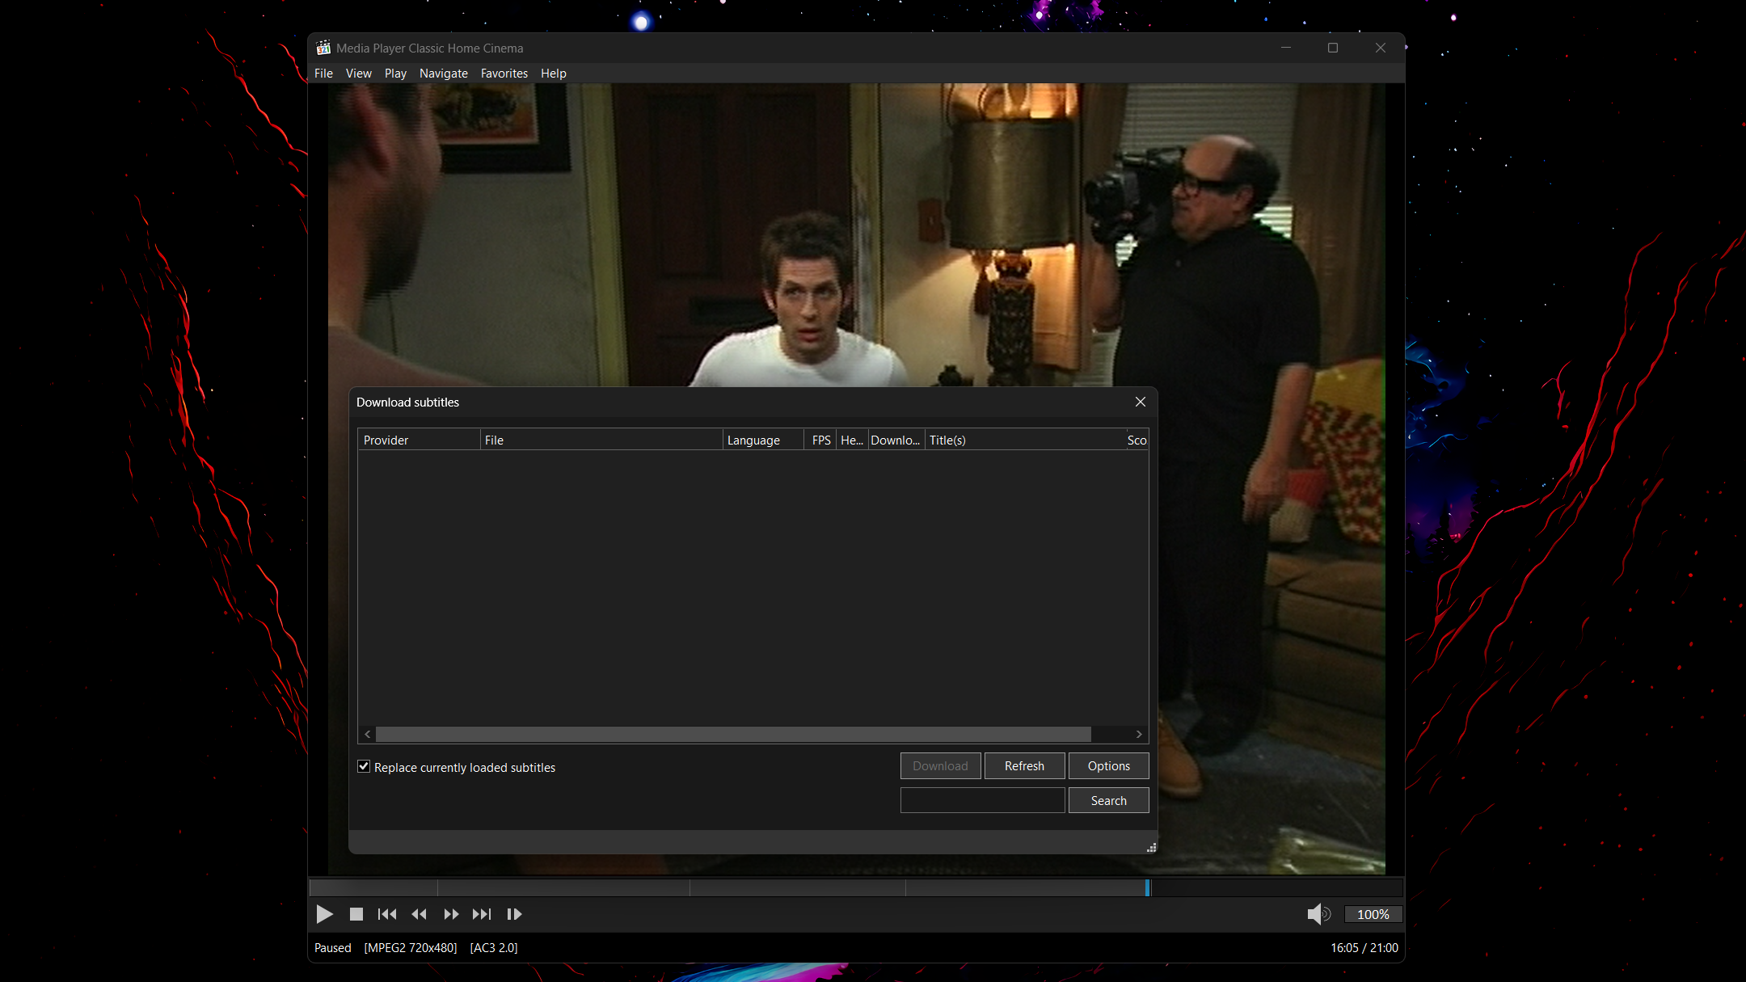
Task: Click the Refresh button
Action: click(x=1024, y=765)
